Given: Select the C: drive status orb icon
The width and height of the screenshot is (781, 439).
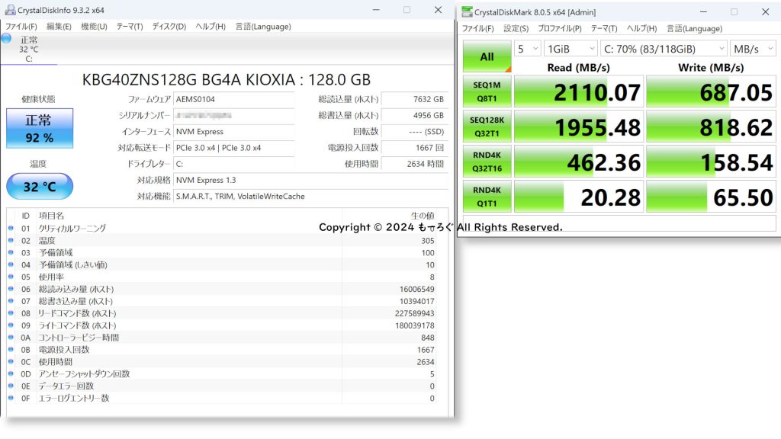Looking at the screenshot, I should point(6,38).
